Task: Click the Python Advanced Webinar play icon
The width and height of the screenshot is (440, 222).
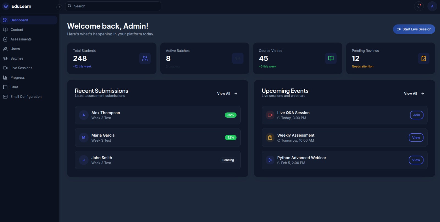Action: coord(270,160)
